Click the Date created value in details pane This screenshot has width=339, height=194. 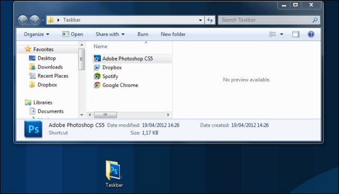pos(250,125)
